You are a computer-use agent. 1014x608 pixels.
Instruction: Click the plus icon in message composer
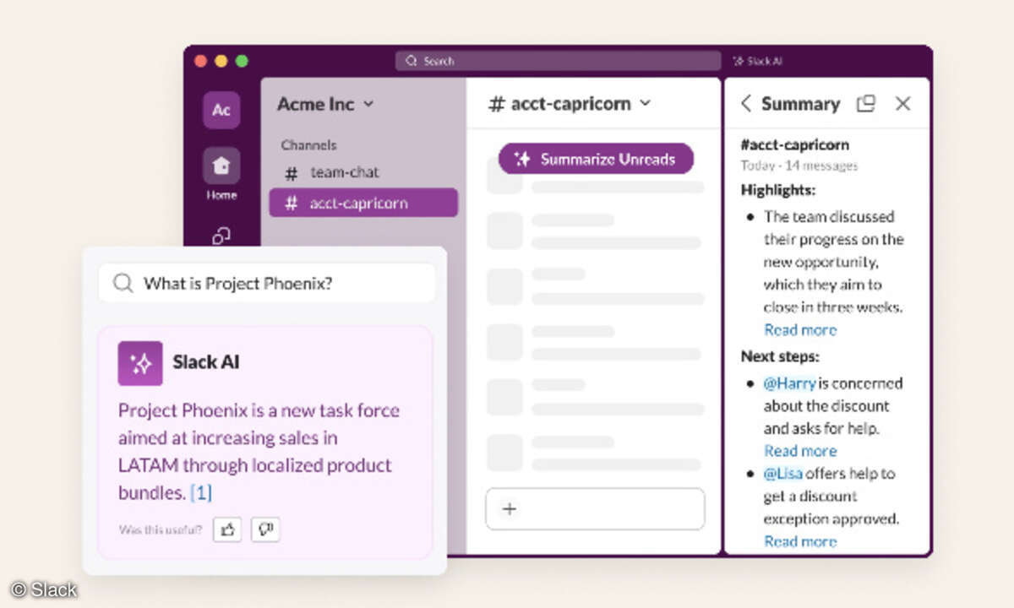click(510, 508)
